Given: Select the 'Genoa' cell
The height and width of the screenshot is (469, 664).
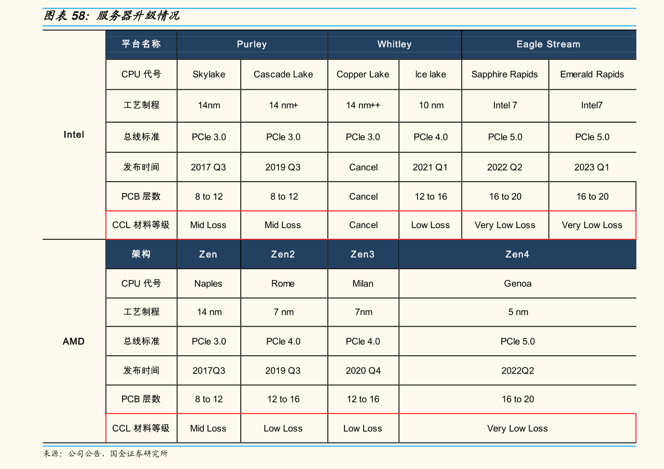Looking at the screenshot, I should click(517, 284).
